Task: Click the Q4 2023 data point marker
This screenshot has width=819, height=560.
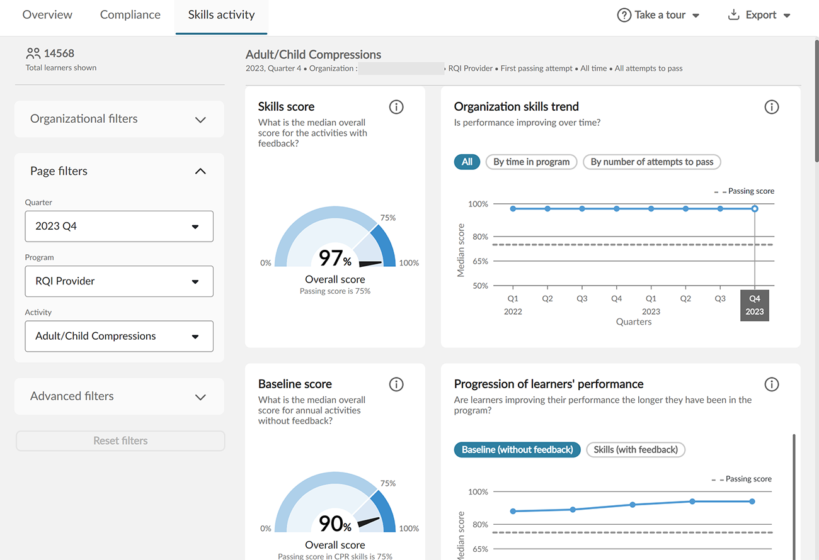Action: (x=755, y=209)
